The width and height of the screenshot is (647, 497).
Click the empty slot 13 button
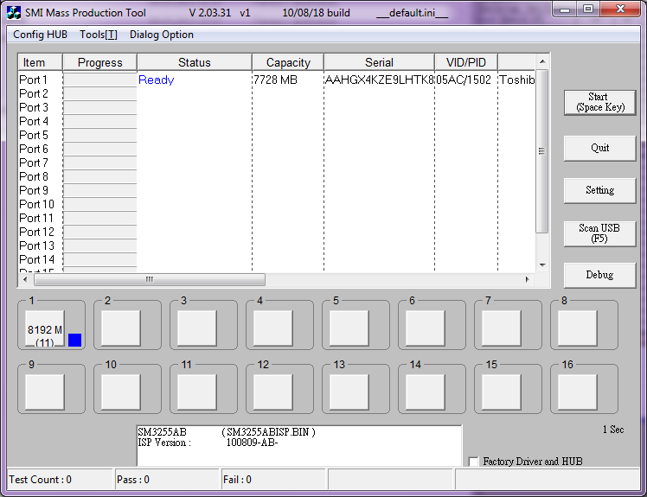coord(349,392)
